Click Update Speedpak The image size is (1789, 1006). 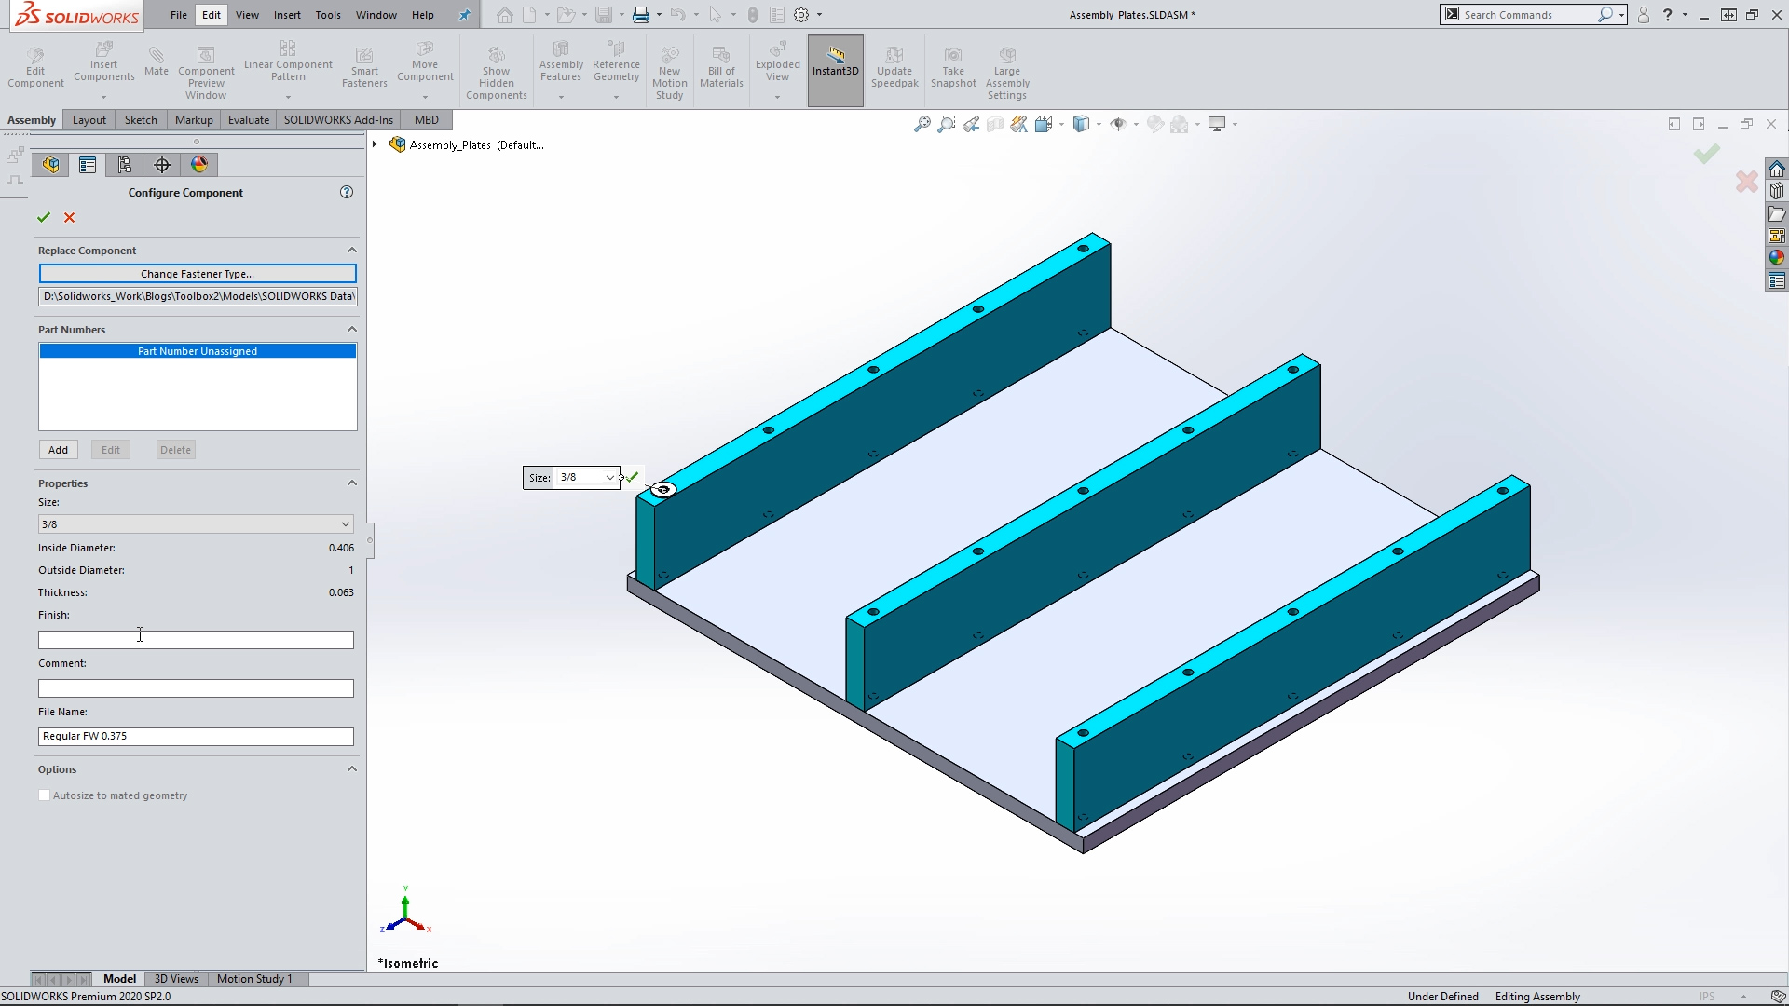coord(894,67)
